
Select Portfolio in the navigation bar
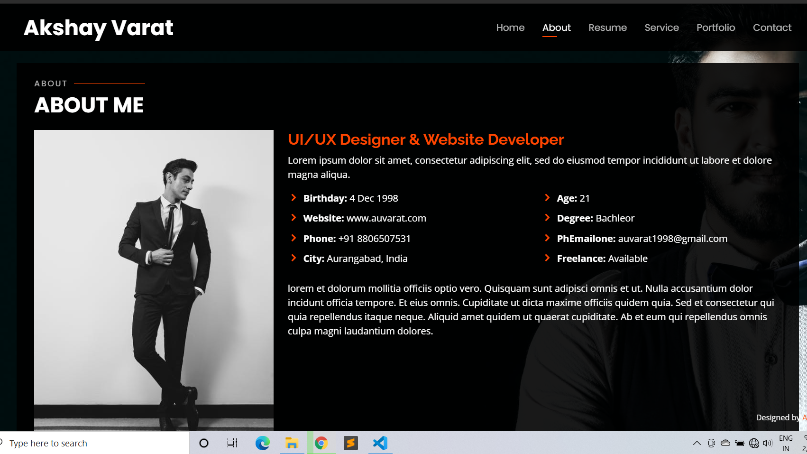(715, 28)
